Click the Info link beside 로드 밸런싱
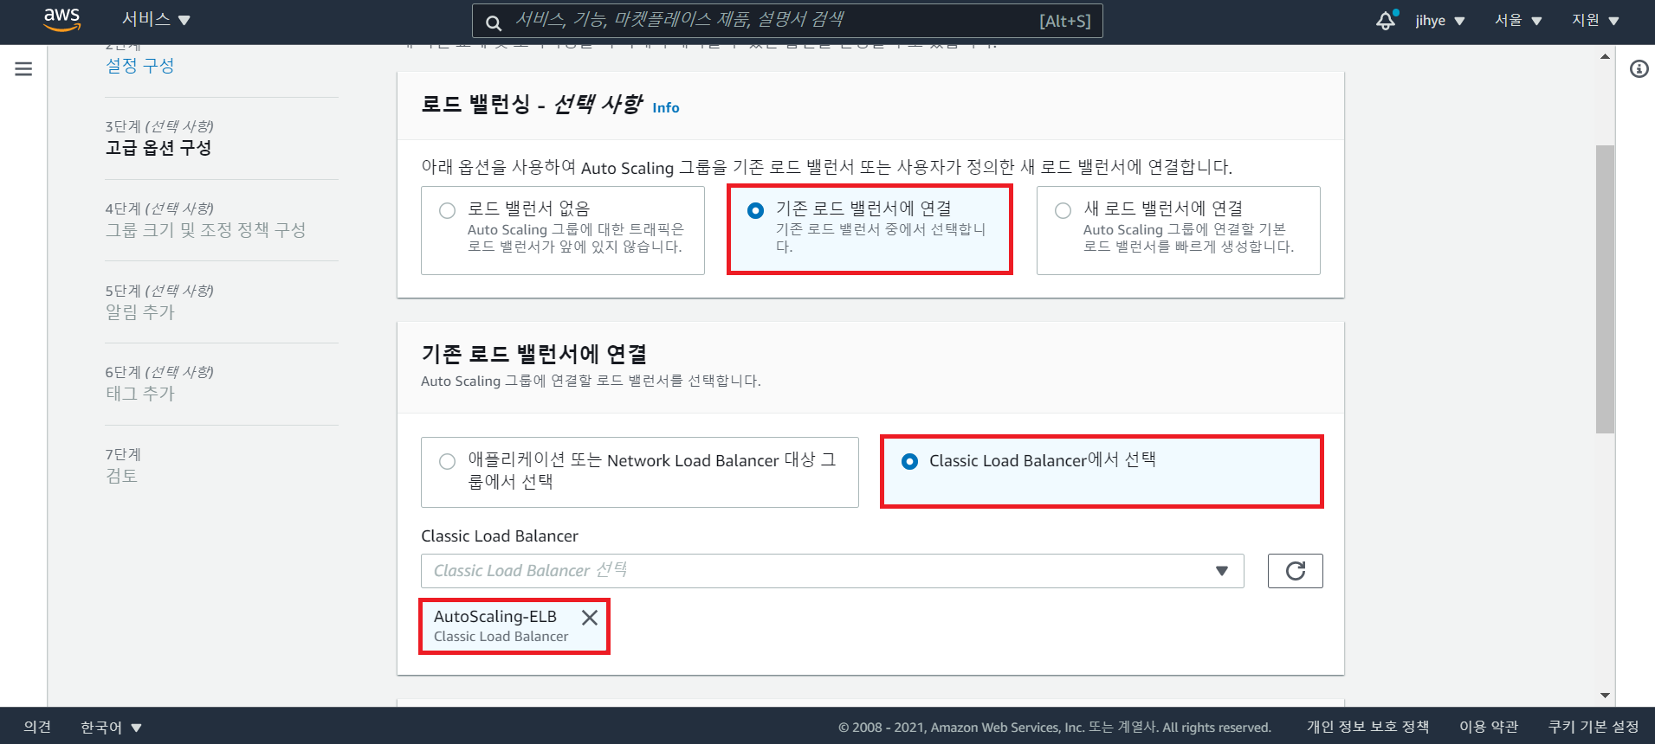Viewport: 1655px width, 744px height. pos(666,107)
